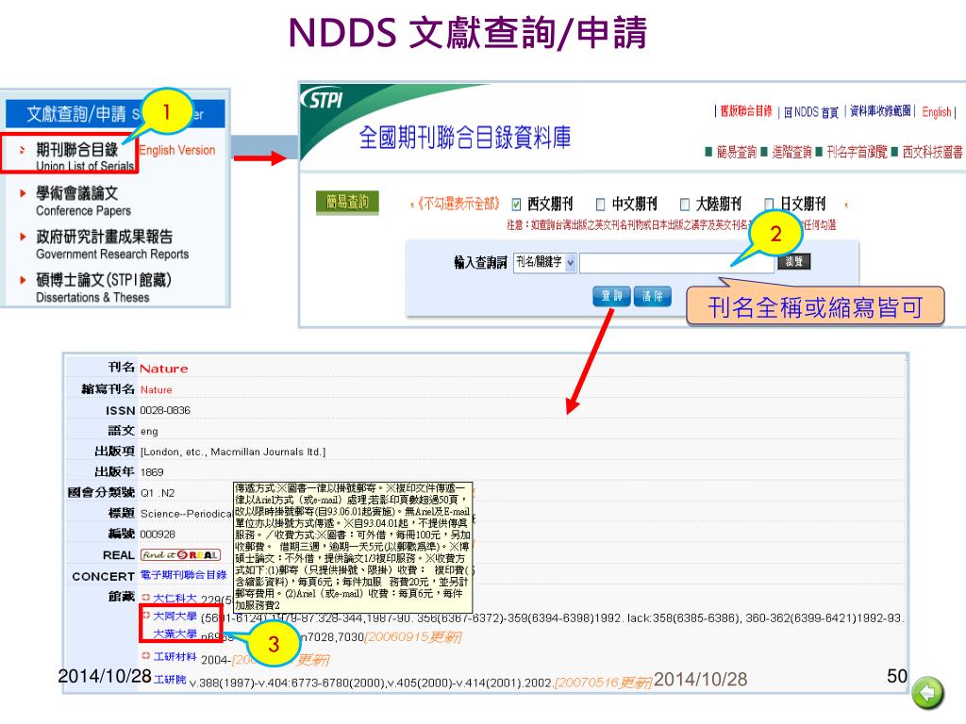The width and height of the screenshot is (966, 724).
Task: Open the 刊名關鍵字 dropdown
Action: [x=544, y=262]
